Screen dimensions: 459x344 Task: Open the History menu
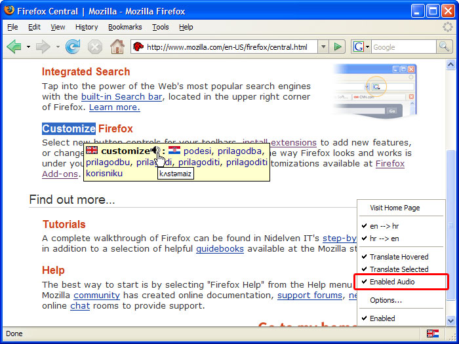[x=87, y=28]
